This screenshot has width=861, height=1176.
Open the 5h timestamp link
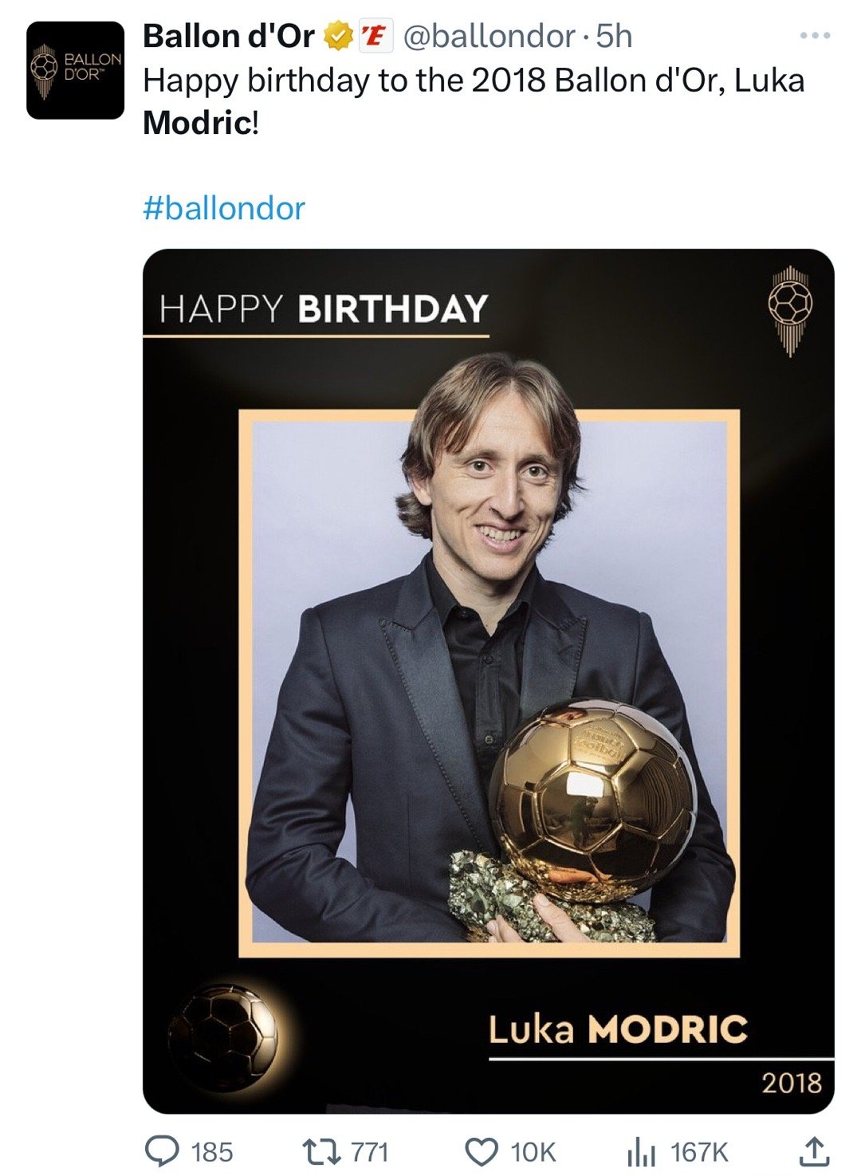(x=615, y=37)
